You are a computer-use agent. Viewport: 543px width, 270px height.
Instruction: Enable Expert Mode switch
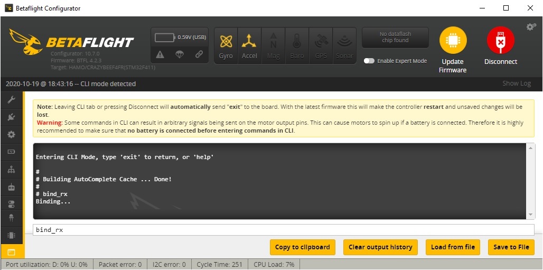point(369,61)
